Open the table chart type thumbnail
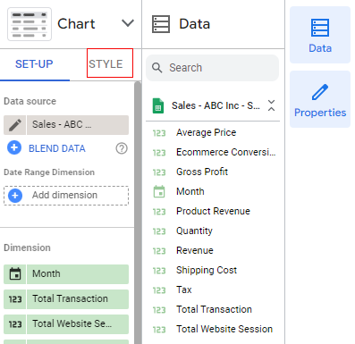The width and height of the screenshot is (355, 344). coord(30,24)
